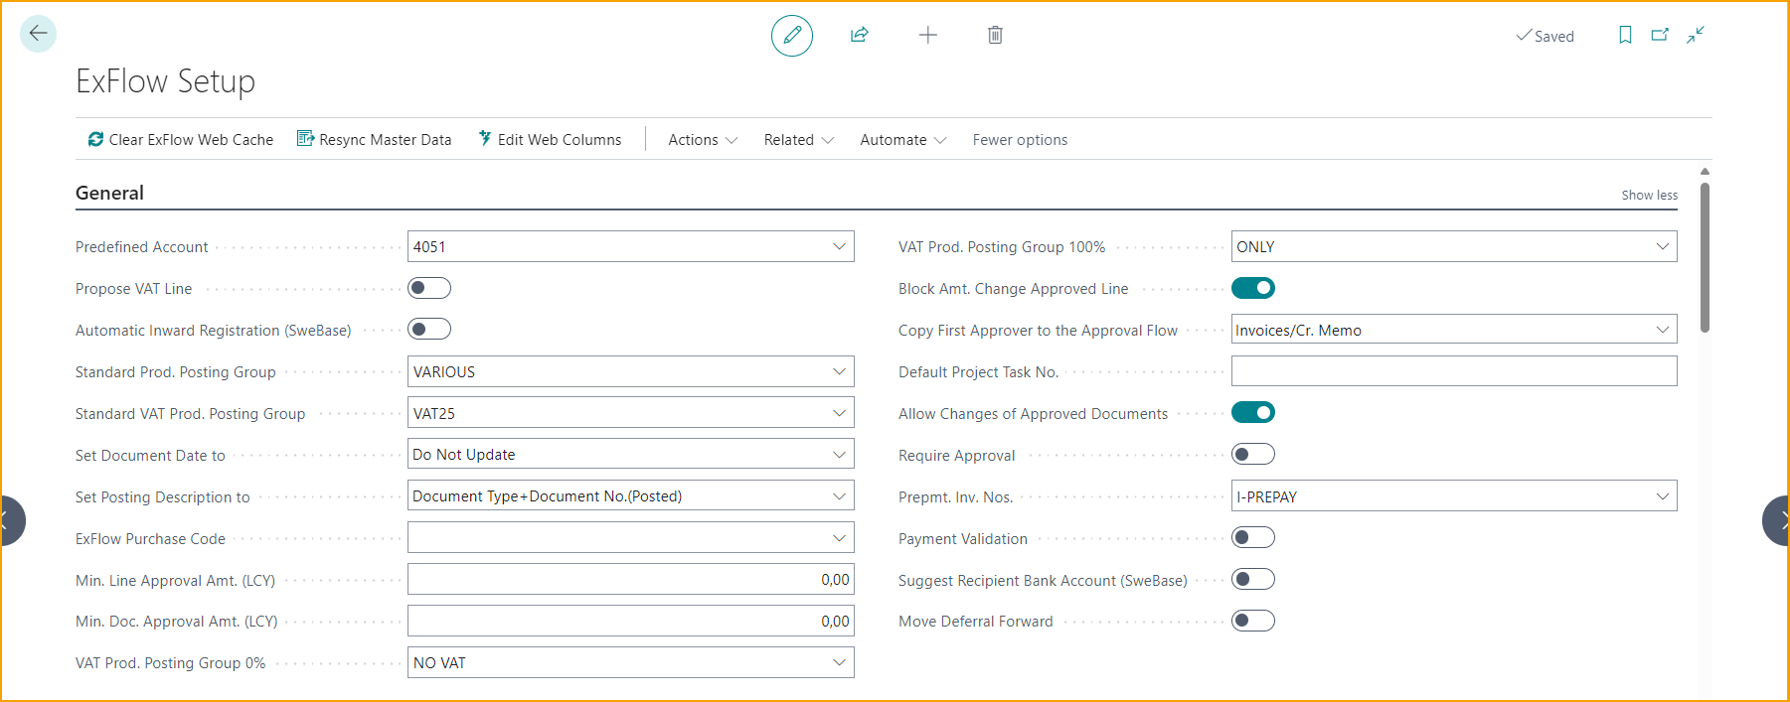
Task: Click Show less link in General
Action: click(x=1649, y=196)
